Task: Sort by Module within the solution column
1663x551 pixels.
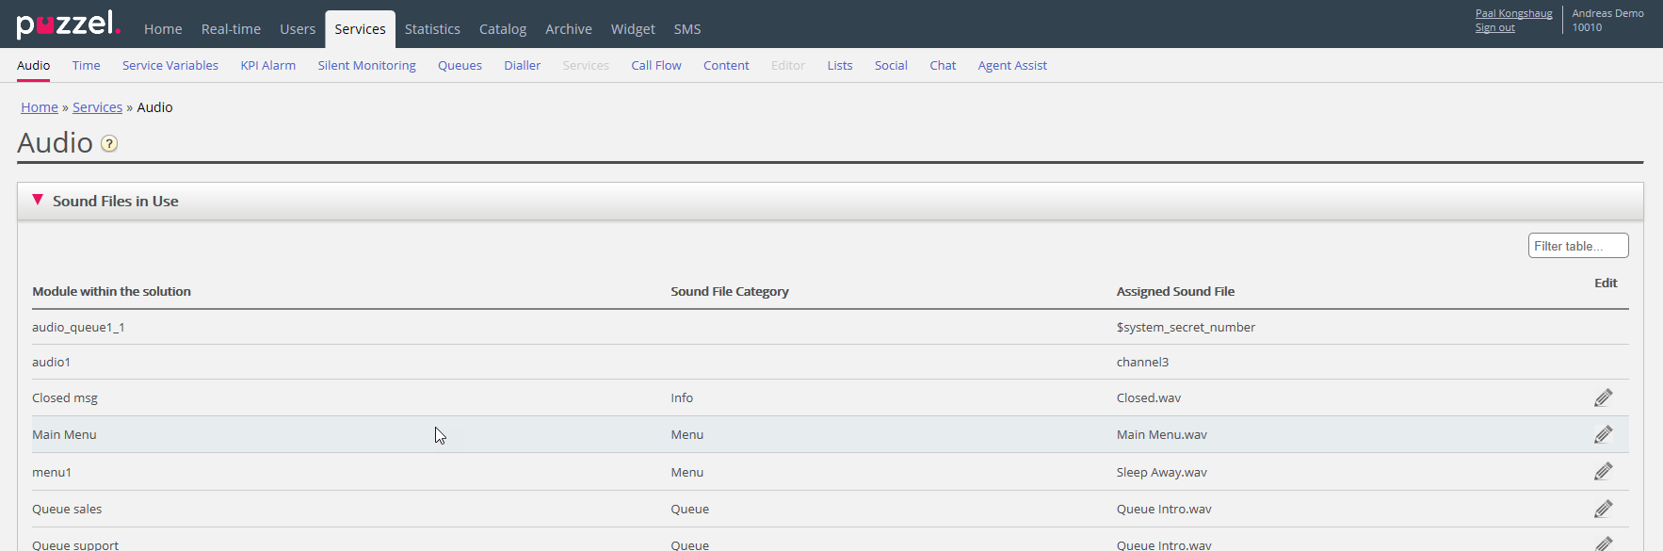Action: (111, 291)
